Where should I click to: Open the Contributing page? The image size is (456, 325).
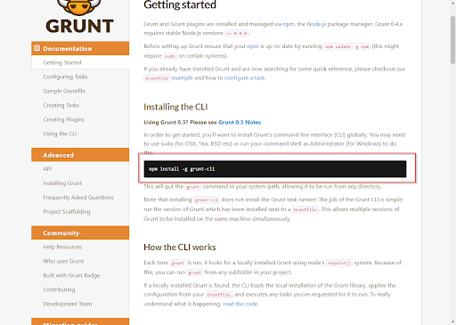[x=59, y=289]
